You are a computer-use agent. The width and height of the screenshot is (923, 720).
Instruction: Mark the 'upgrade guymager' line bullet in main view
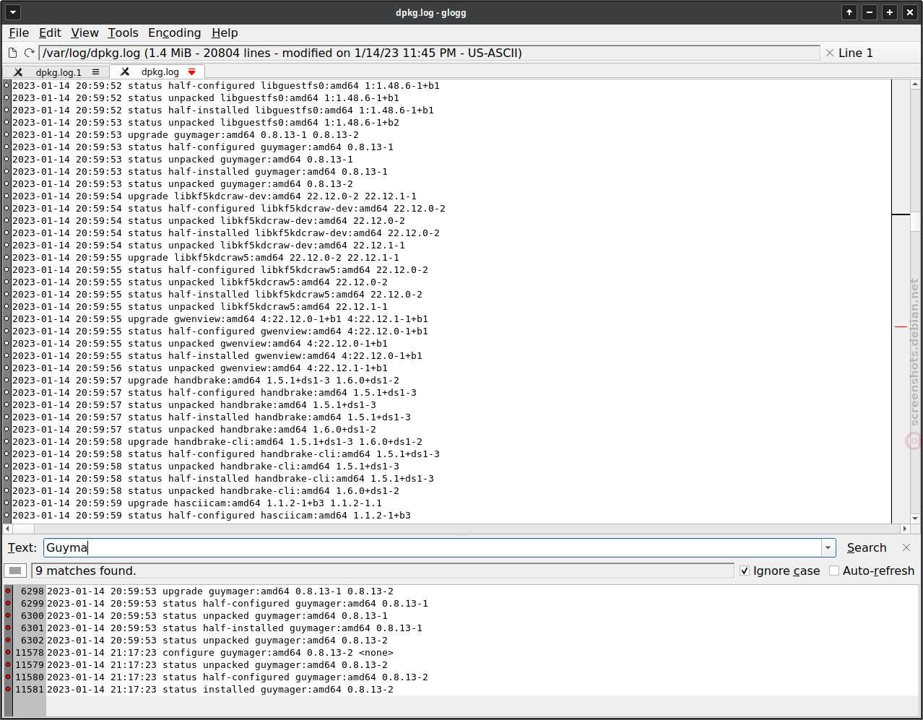tap(7, 134)
